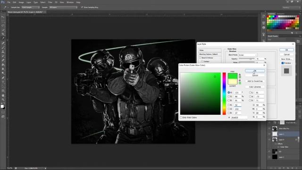Select the History Brush tool

click(3, 56)
